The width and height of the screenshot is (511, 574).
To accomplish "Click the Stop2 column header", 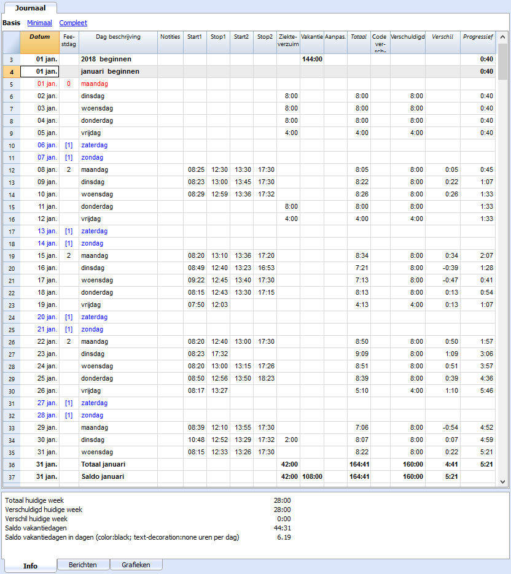I will click(265, 42).
